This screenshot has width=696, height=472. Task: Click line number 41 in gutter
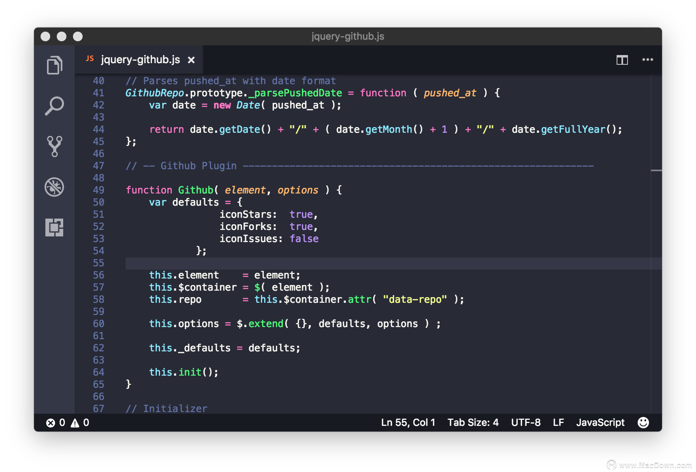coord(98,93)
